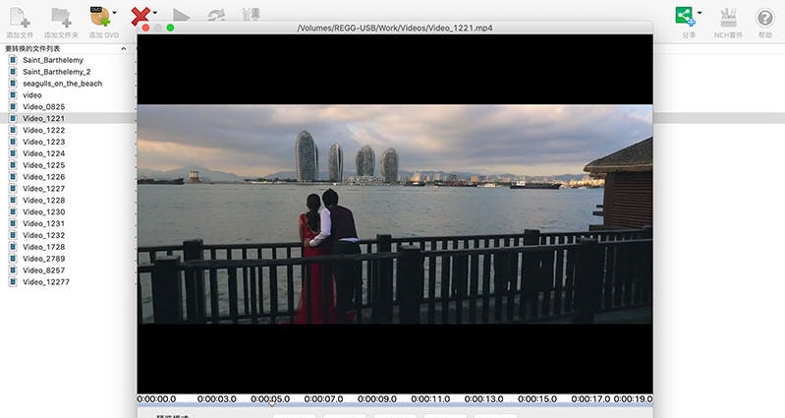The width and height of the screenshot is (785, 418).
Task: Click the green zoom button of preview window
Action: 170,28
